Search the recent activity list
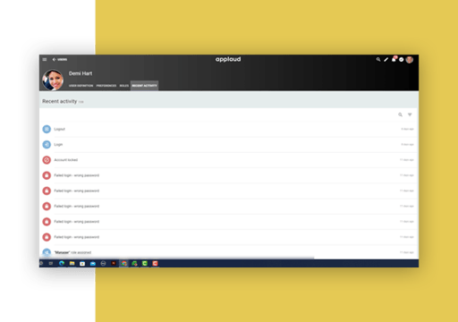 pos(400,114)
